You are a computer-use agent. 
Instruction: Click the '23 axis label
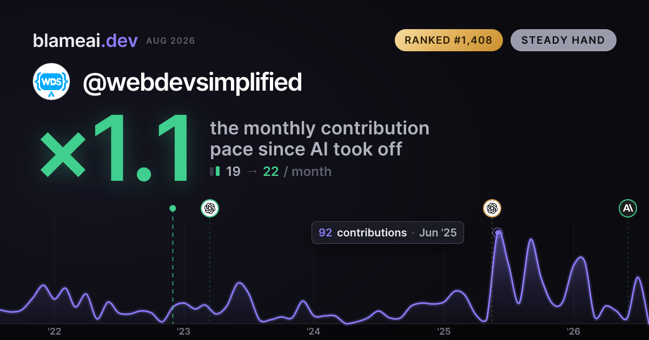pos(184,331)
